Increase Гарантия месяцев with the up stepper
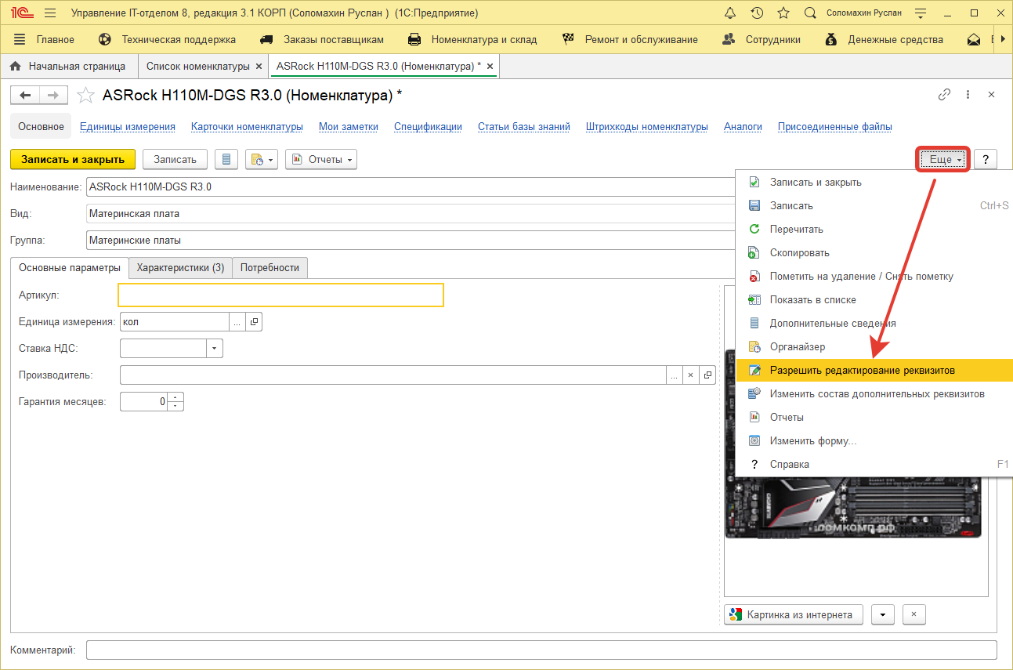Screen dimensions: 1013x670 176,397
